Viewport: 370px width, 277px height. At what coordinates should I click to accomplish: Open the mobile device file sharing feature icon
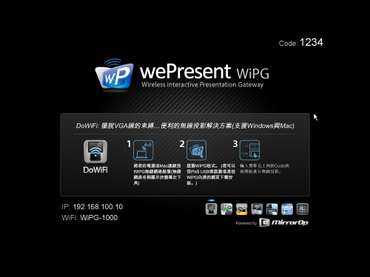[226, 209]
